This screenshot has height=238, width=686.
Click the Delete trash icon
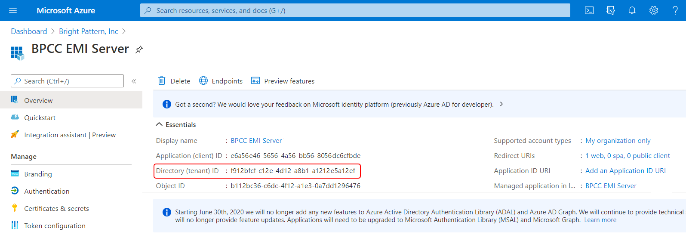coord(162,80)
